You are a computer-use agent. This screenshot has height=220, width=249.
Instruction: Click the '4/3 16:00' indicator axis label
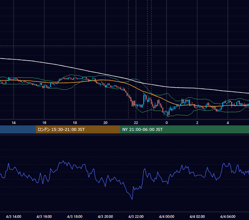[x=44, y=216]
